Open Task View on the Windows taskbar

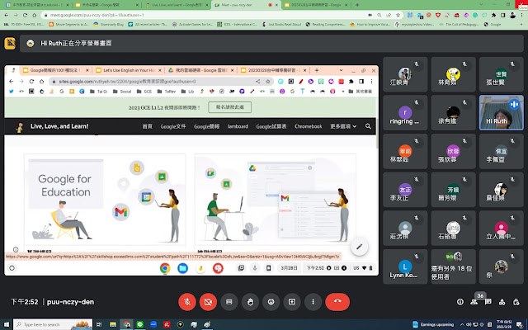pyautogui.click(x=99, y=324)
